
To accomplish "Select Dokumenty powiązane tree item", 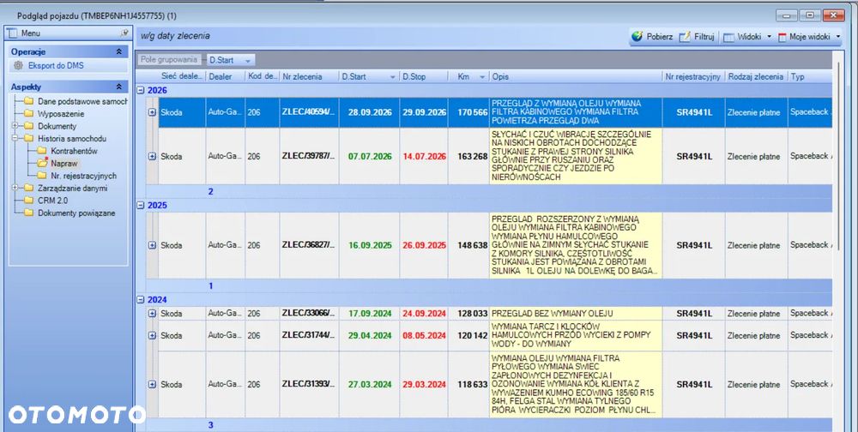I will [76, 213].
